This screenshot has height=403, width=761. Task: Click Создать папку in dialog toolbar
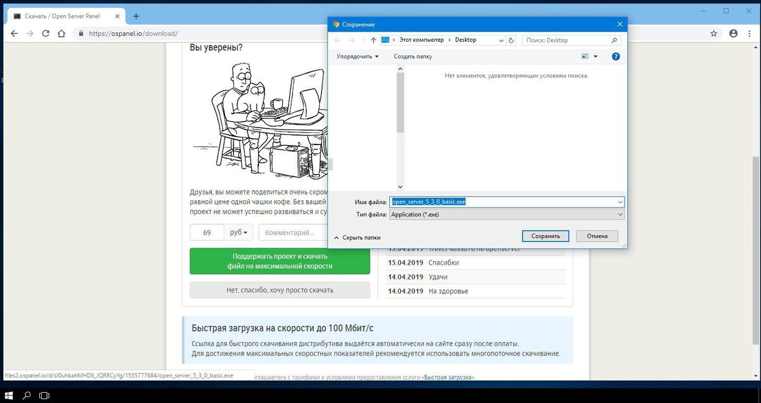[413, 56]
